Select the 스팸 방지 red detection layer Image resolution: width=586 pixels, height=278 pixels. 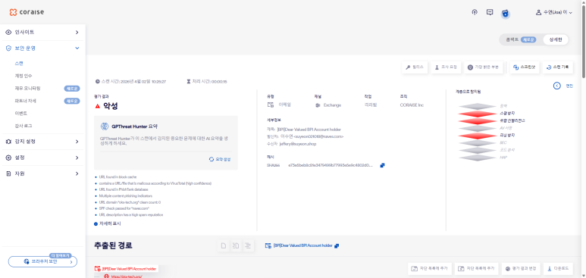(x=478, y=113)
